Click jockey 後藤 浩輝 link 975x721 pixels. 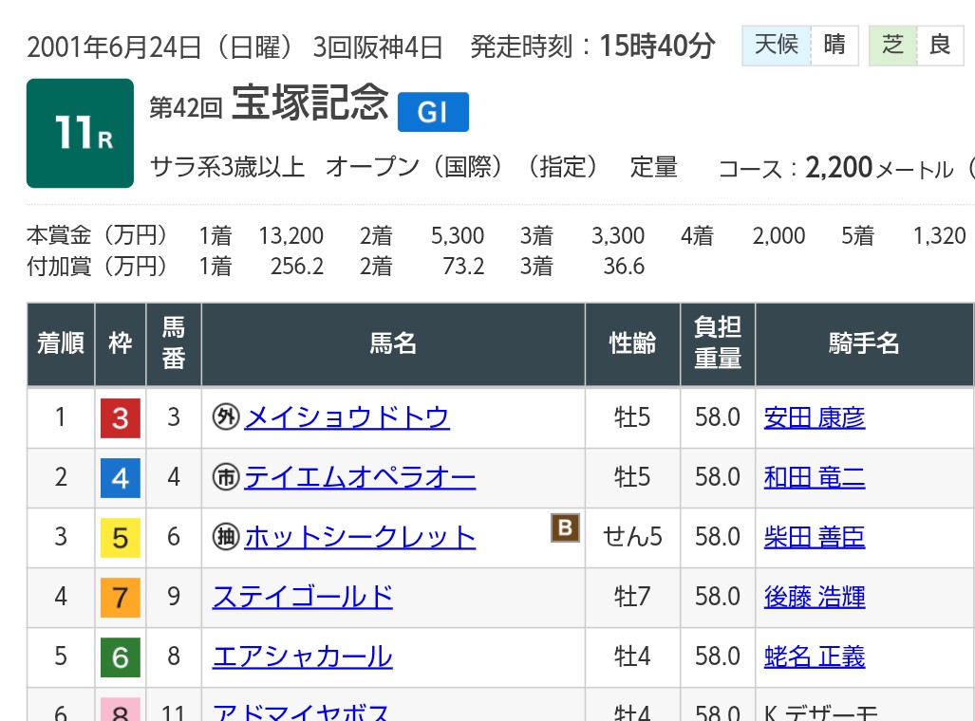[815, 597]
